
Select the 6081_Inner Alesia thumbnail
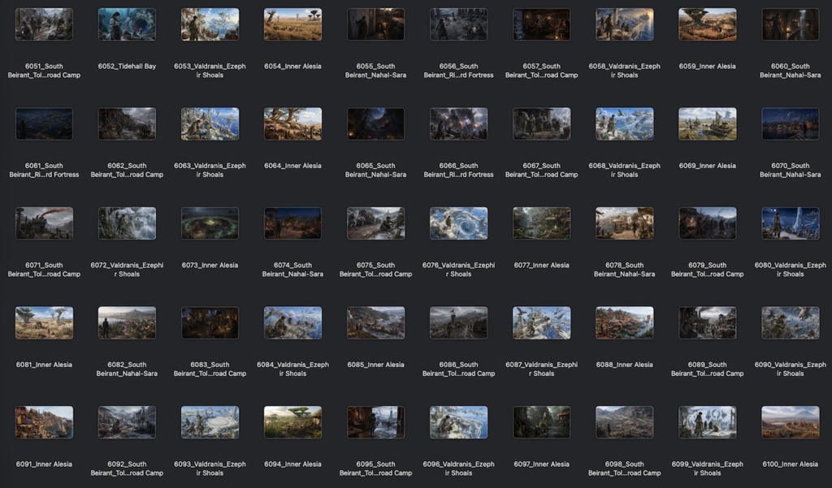(44, 322)
